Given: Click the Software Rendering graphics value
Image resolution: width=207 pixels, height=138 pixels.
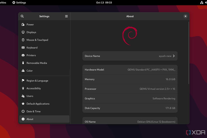Looking at the screenshot, I should pyautogui.click(x=164, y=99).
